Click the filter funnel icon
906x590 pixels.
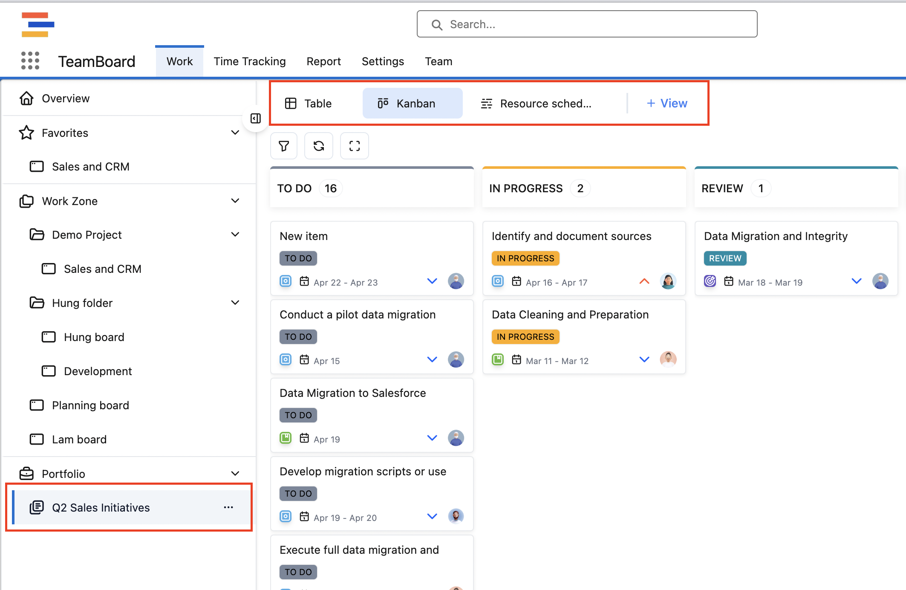coord(284,146)
